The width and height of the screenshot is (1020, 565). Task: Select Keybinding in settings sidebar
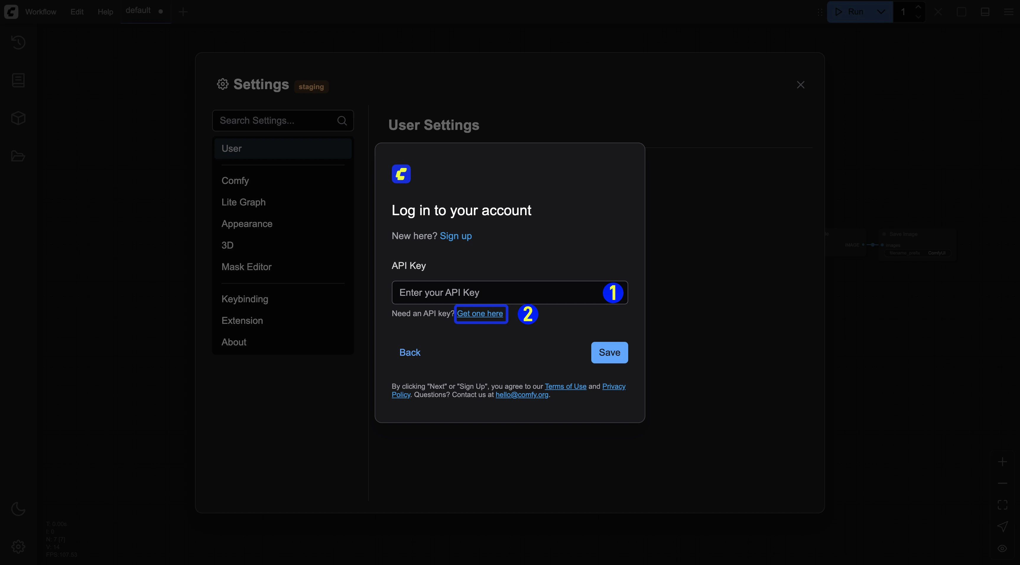click(x=245, y=299)
